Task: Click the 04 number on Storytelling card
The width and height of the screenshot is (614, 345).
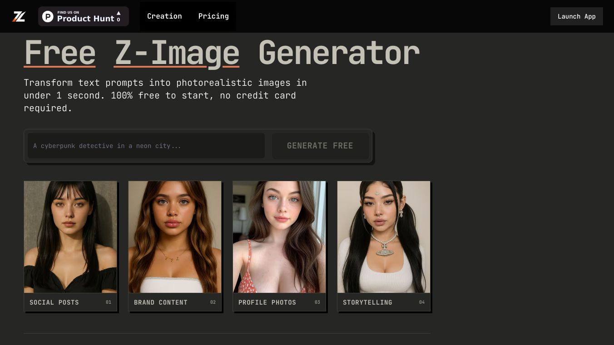Action: click(x=422, y=302)
